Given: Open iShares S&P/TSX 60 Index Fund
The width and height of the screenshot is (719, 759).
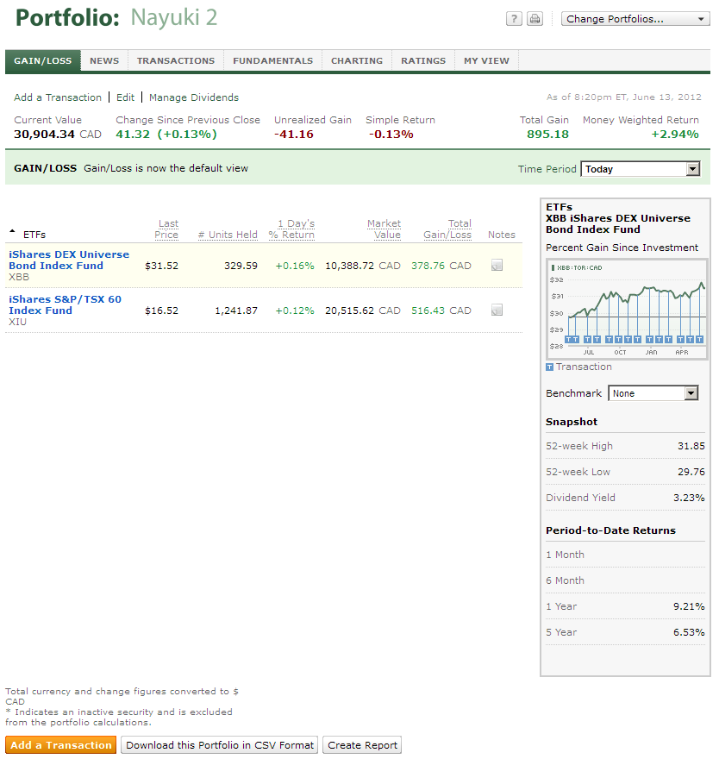Looking at the screenshot, I should (x=65, y=304).
